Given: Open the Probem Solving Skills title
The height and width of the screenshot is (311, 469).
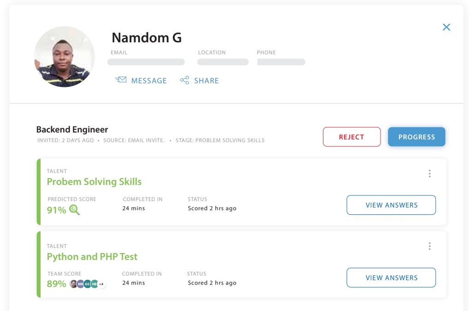Looking at the screenshot, I should pyautogui.click(x=94, y=182).
